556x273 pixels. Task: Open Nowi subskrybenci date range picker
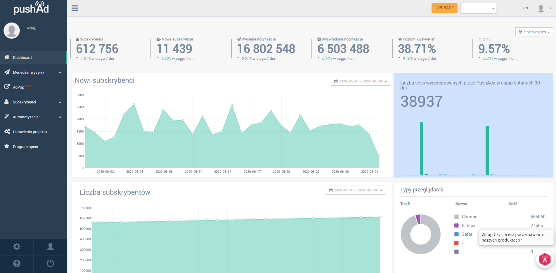(x=360, y=81)
